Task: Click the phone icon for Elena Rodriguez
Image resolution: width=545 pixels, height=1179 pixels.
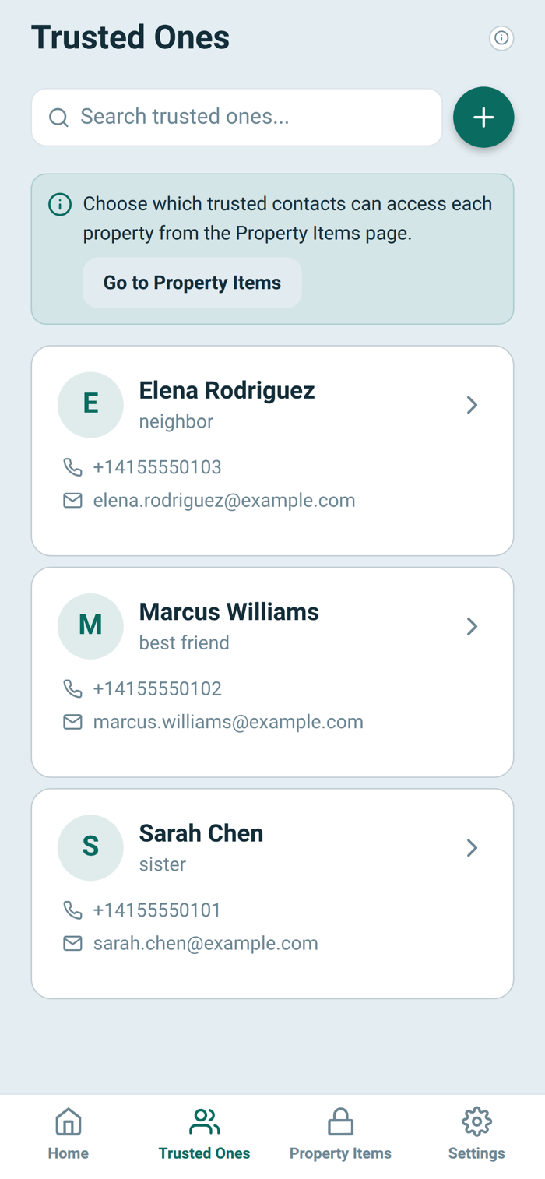Action: click(72, 467)
